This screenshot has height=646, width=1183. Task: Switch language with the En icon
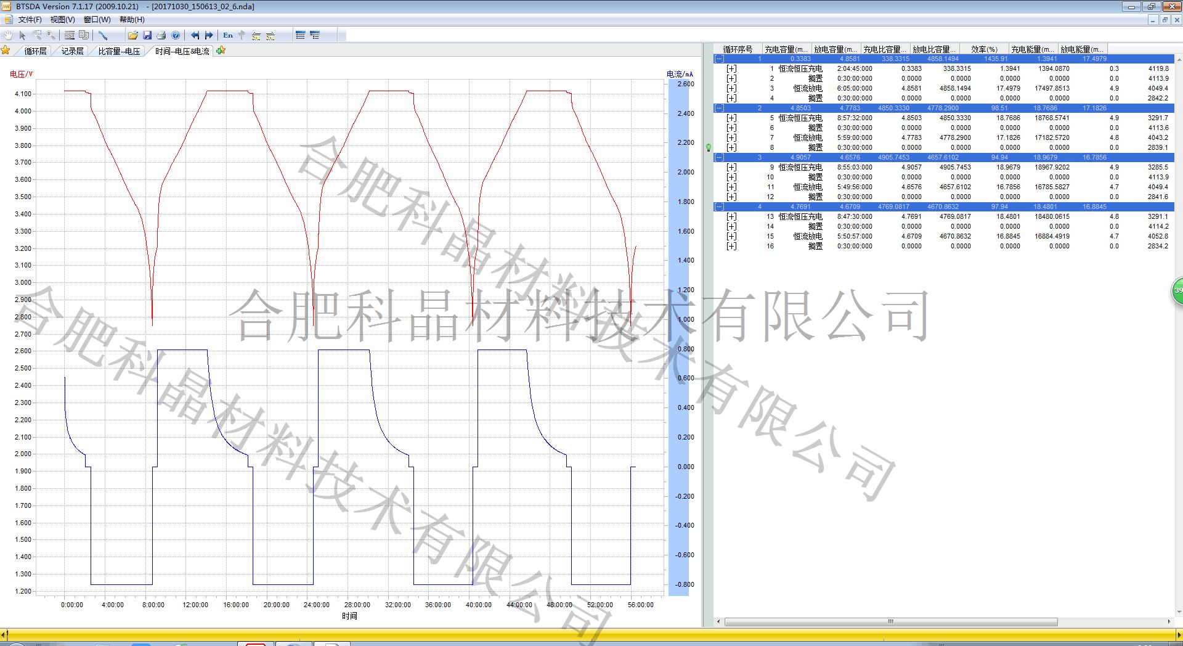click(228, 36)
